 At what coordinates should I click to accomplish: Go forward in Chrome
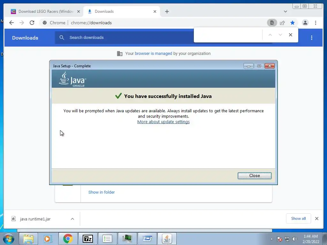click(x=22, y=23)
